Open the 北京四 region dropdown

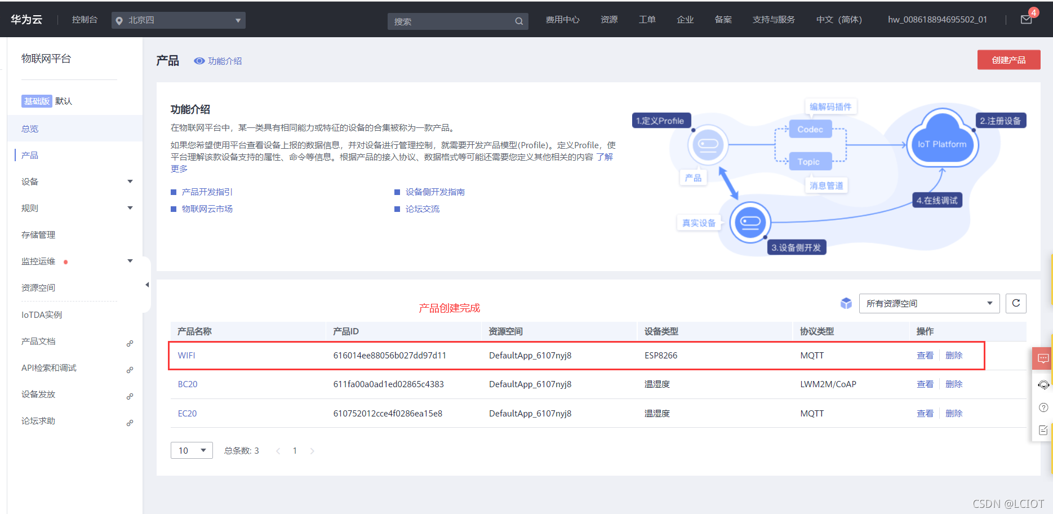pos(179,20)
